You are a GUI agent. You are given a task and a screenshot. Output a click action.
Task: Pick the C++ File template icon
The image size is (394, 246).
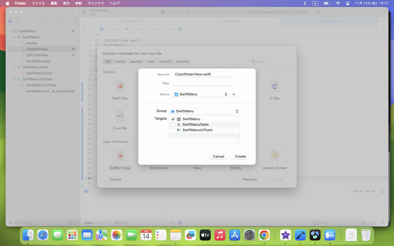point(120,116)
